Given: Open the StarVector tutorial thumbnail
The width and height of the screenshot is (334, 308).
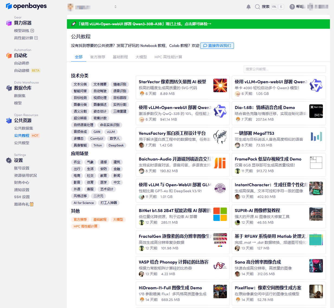Looking at the screenshot, I should click(x=220, y=85).
